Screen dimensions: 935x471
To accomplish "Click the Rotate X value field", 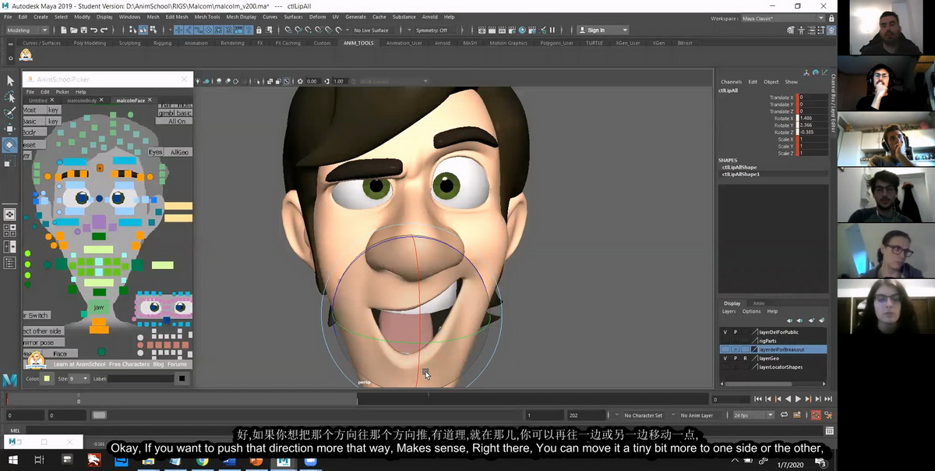I will click(x=813, y=119).
